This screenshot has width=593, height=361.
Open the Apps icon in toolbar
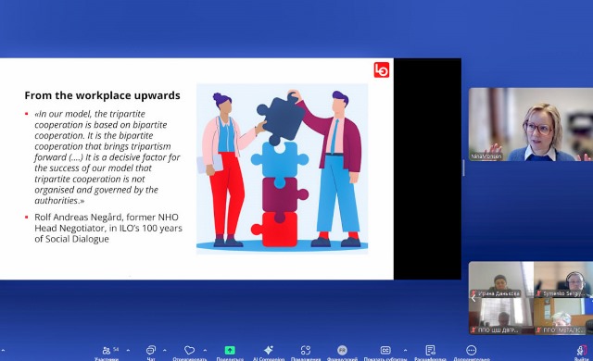[x=306, y=351]
